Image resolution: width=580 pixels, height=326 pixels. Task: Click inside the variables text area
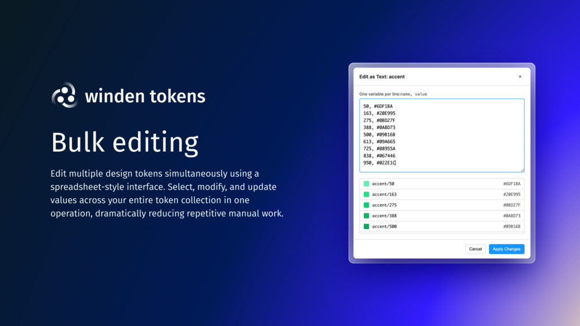442,135
